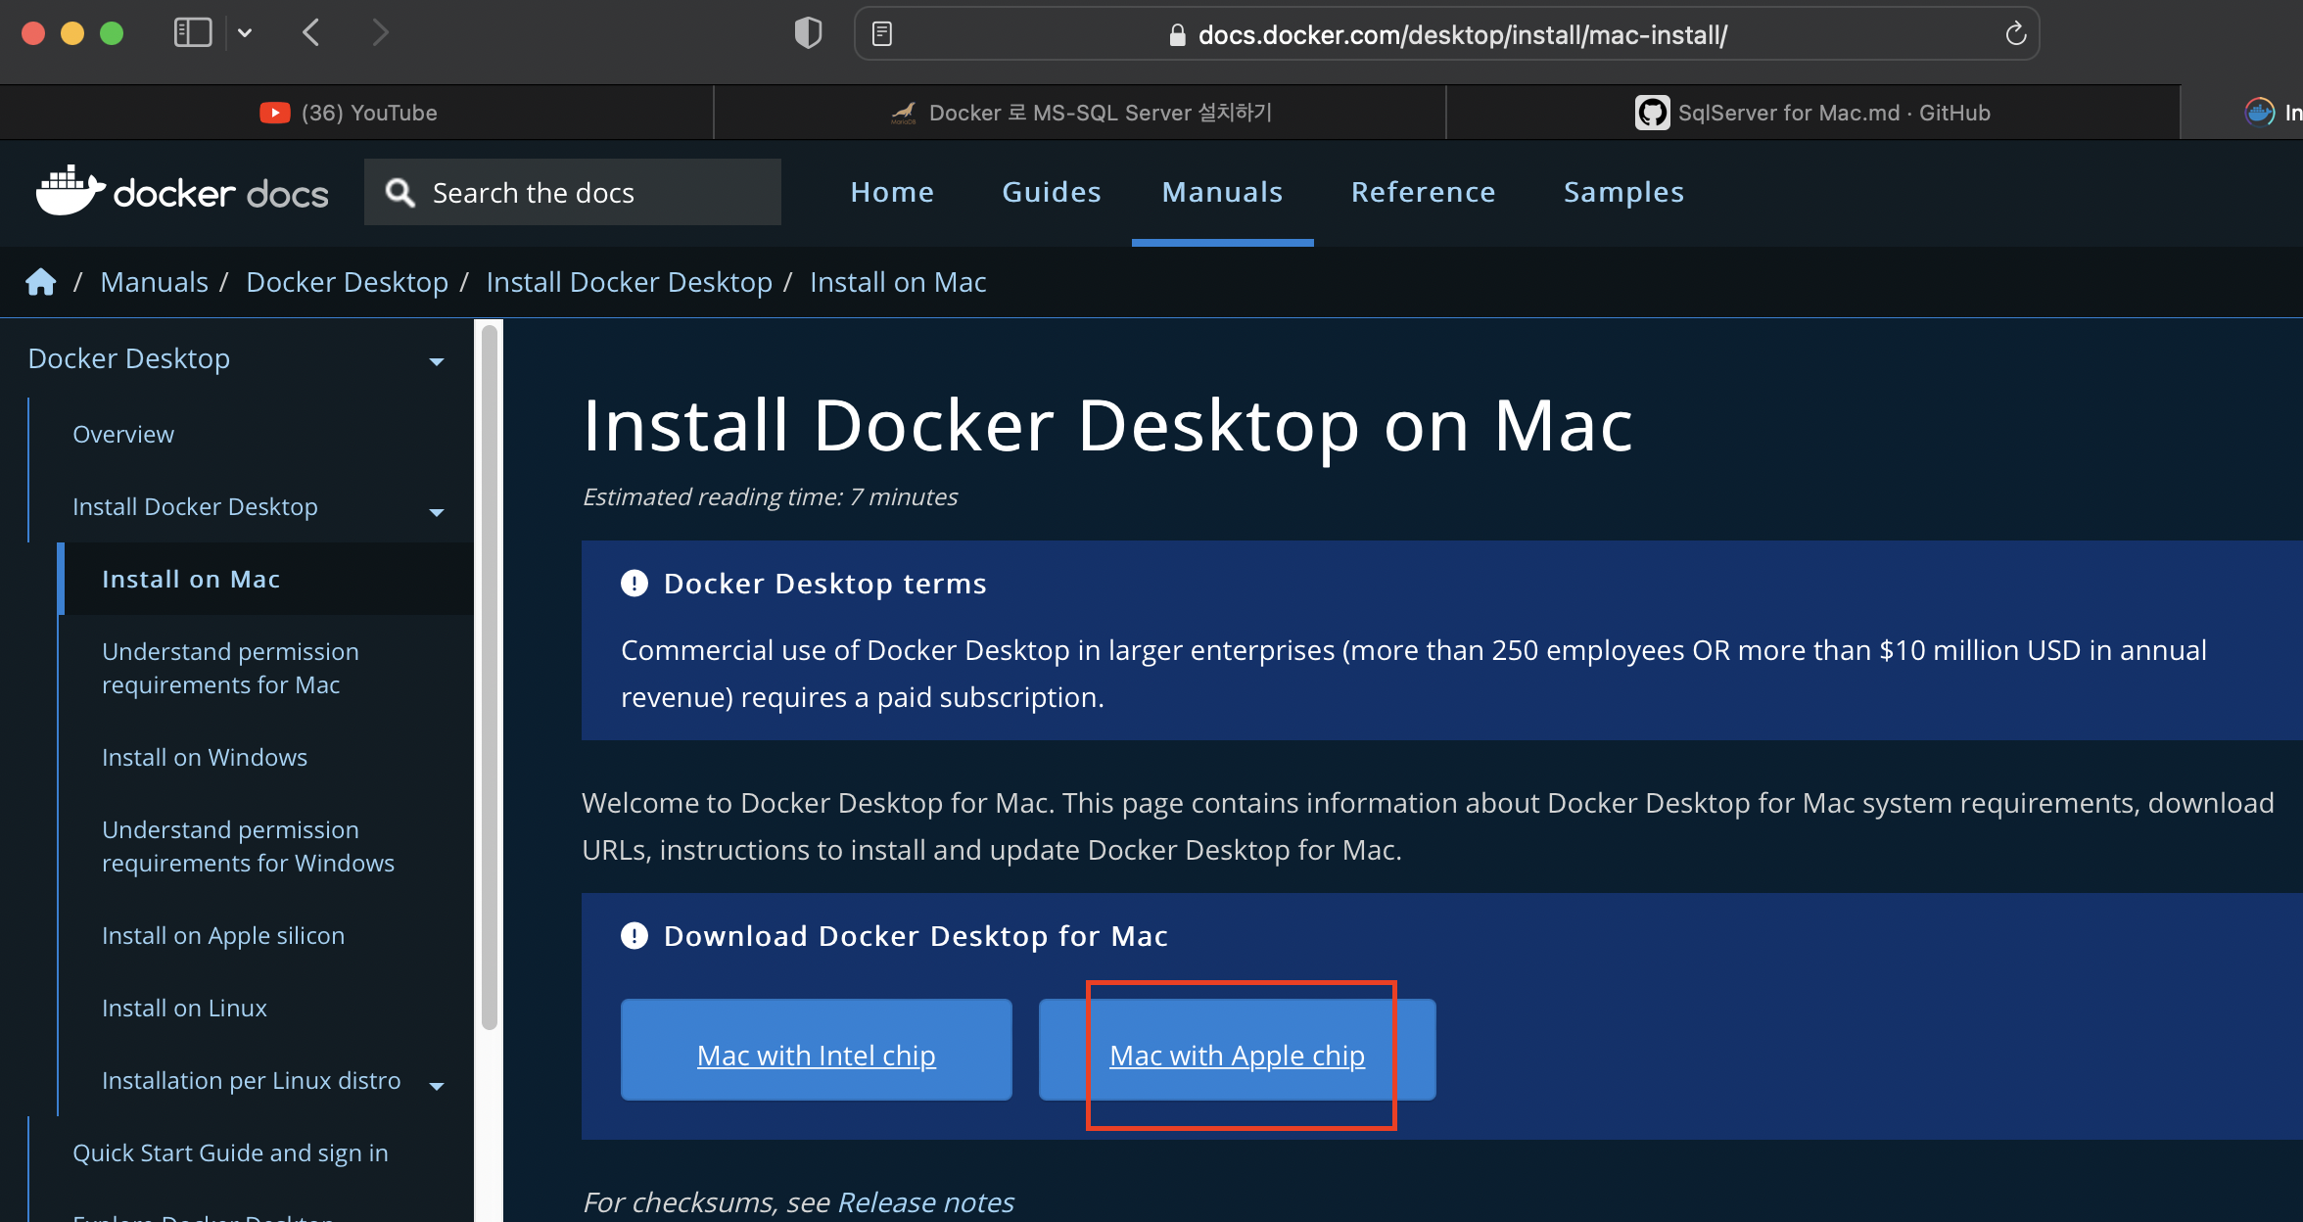Click the home breadcrumb icon
This screenshot has height=1222, width=2303.
click(41, 282)
